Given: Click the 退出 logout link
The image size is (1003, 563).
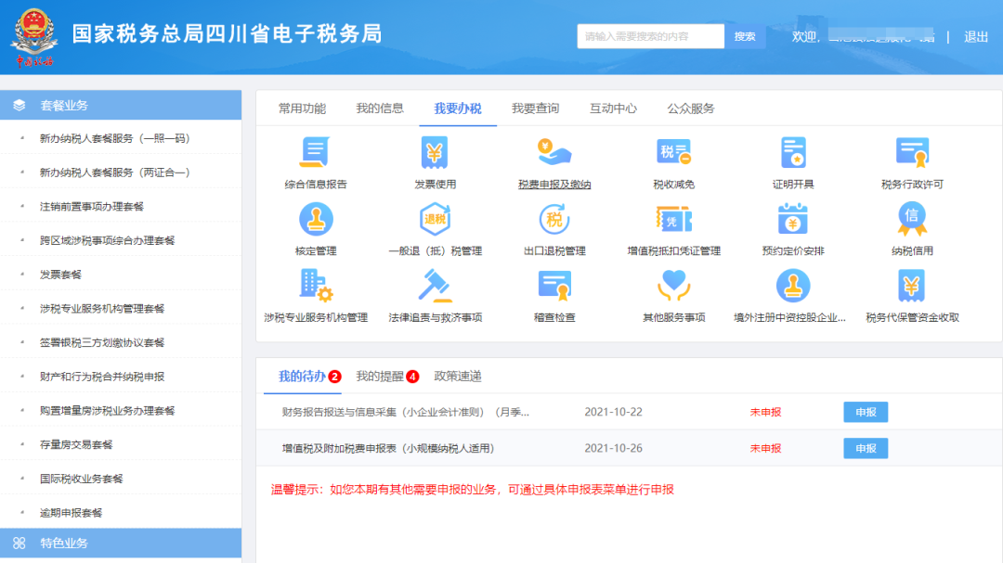Looking at the screenshot, I should tap(976, 37).
